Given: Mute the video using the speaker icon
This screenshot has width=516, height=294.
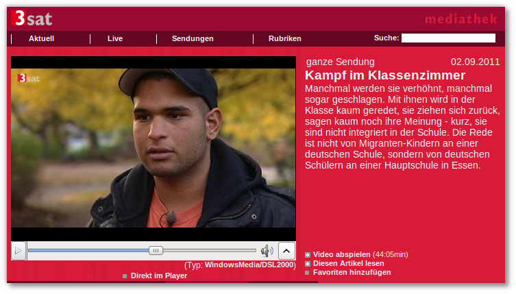Looking at the screenshot, I should point(267,251).
